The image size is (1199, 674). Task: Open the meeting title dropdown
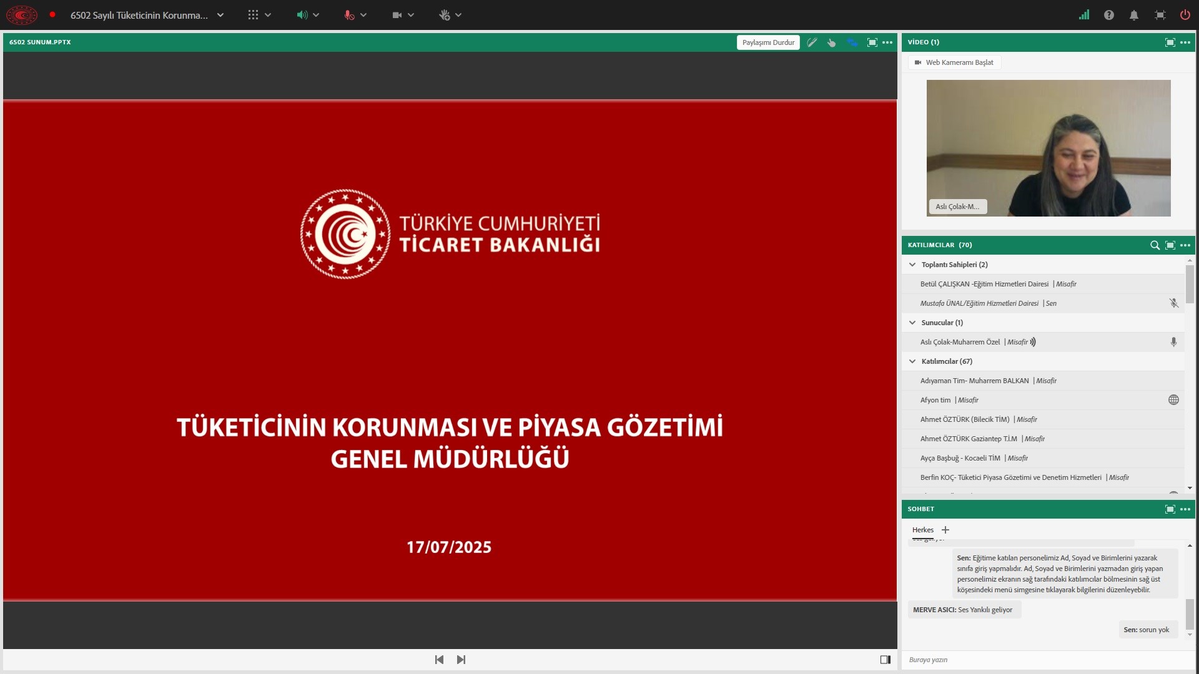tap(220, 15)
